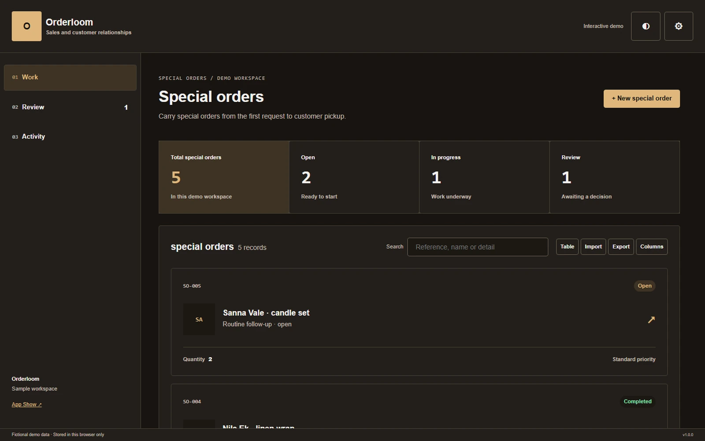Click the SPECIAL ORDERS / DEMO WORKSPACE breadcrumb
The height and width of the screenshot is (441, 705).
(212, 78)
